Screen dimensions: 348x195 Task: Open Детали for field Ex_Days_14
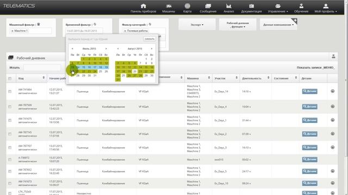309,92
